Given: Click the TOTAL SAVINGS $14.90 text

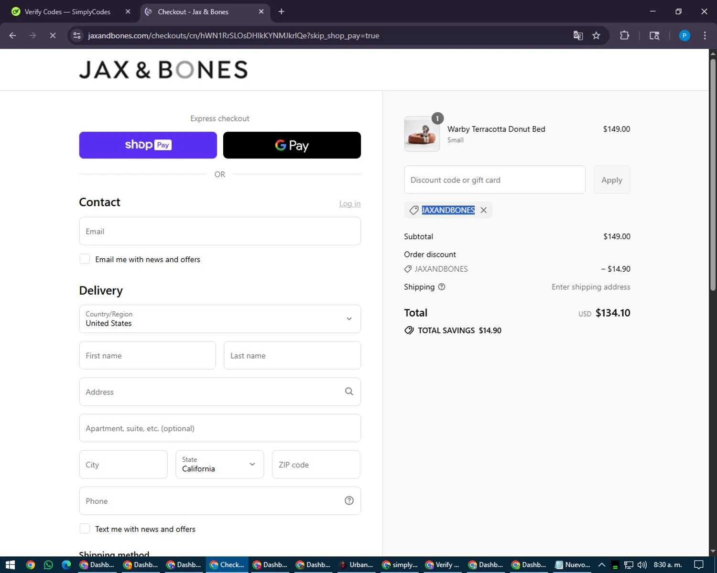Looking at the screenshot, I should pyautogui.click(x=459, y=330).
